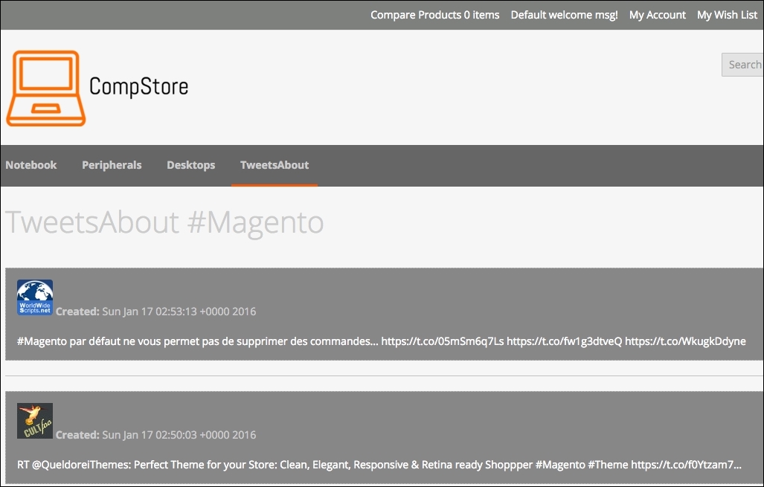
Task: Focus the Search input field
Action: tap(742, 65)
